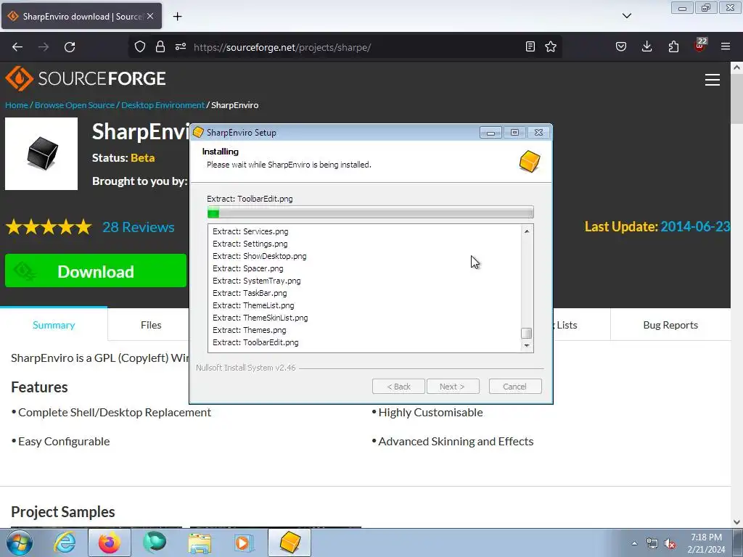List all tabs dropdown arrow
Image resolution: width=743 pixels, height=557 pixels.
pyautogui.click(x=626, y=16)
